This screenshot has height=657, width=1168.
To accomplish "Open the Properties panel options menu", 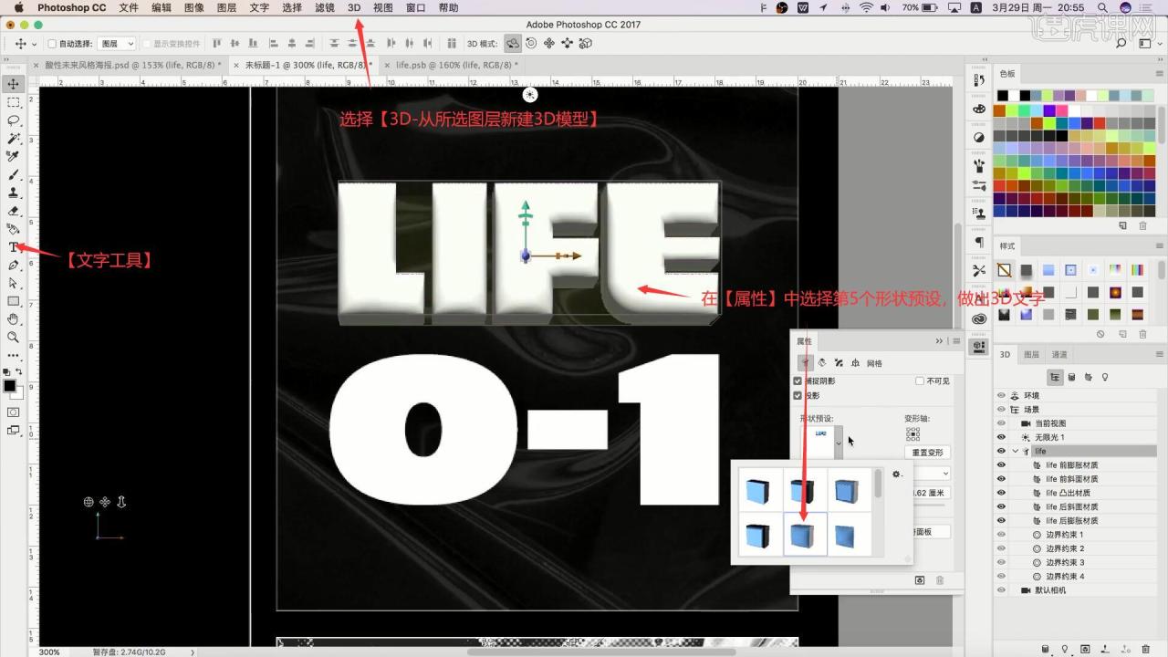I will (955, 340).
